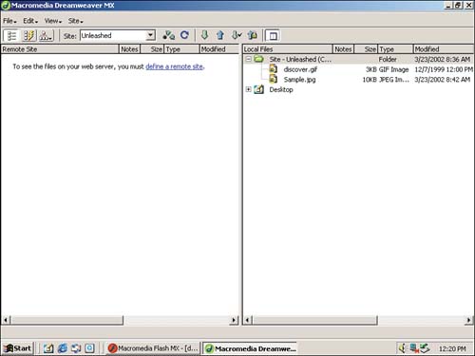Open the Edit menu
The width and height of the screenshot is (475, 356).
[30, 21]
